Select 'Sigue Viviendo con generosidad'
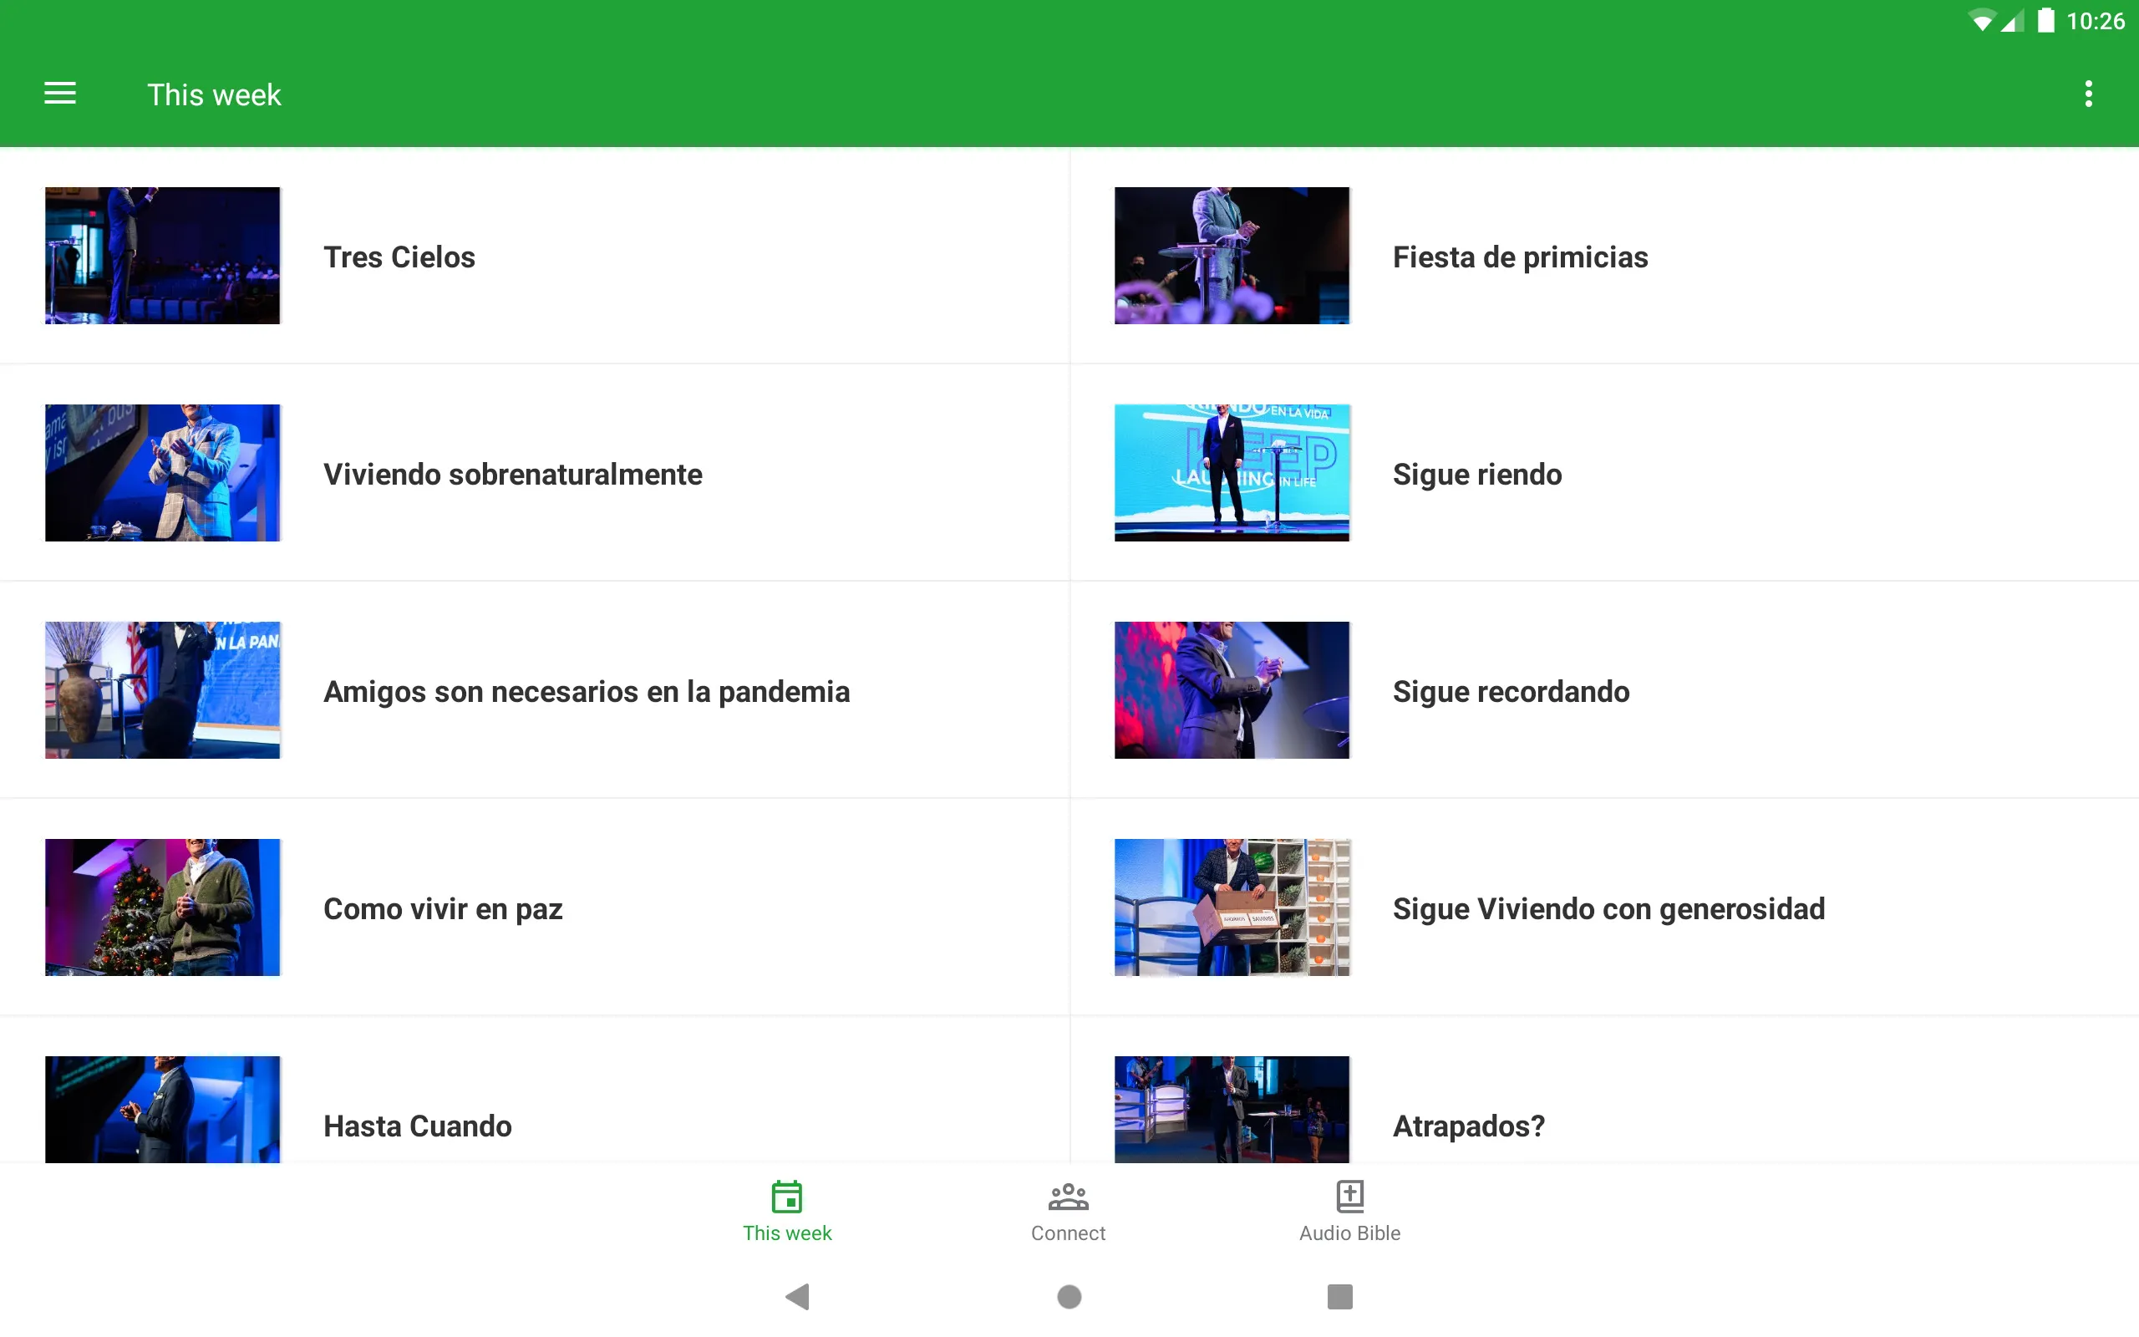The image size is (2139, 1337). [x=1608, y=907]
